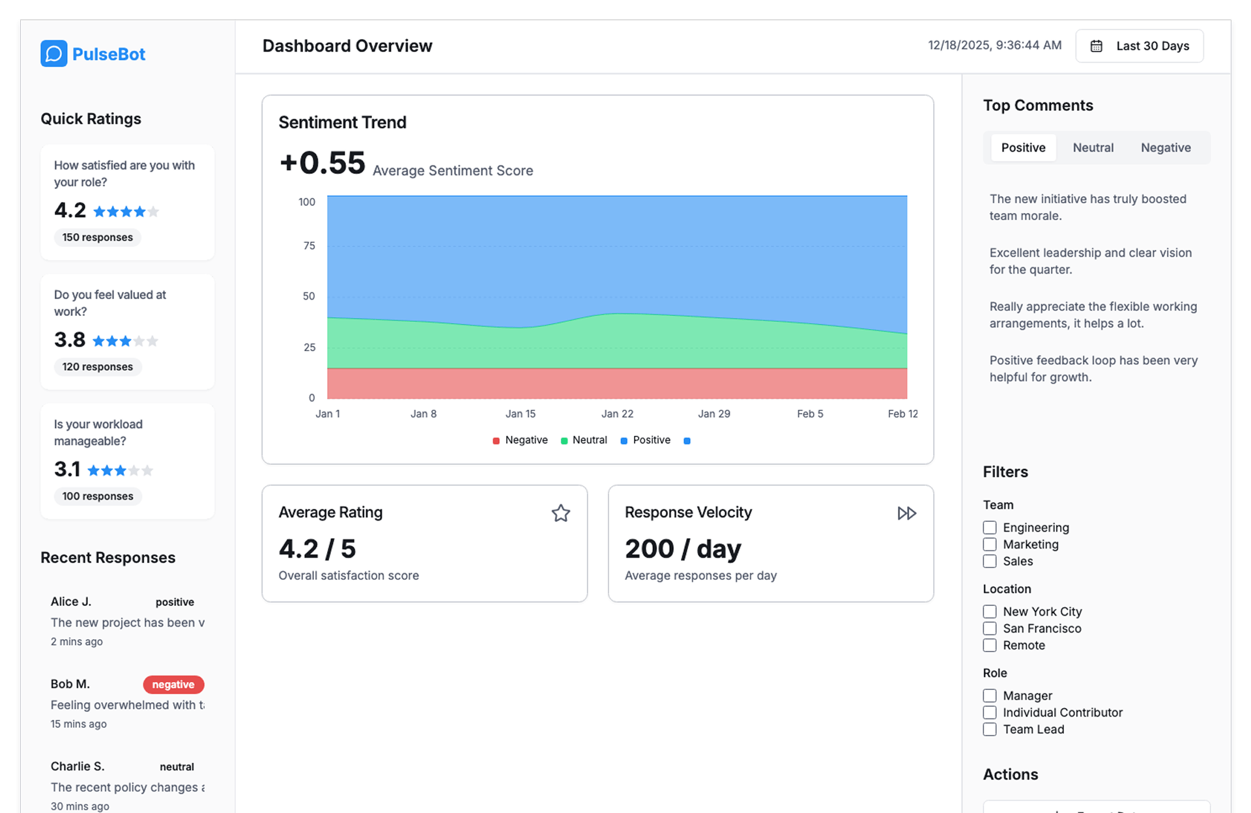The image size is (1251, 813).
Task: Toggle the Remote location checkbox
Action: tap(990, 646)
